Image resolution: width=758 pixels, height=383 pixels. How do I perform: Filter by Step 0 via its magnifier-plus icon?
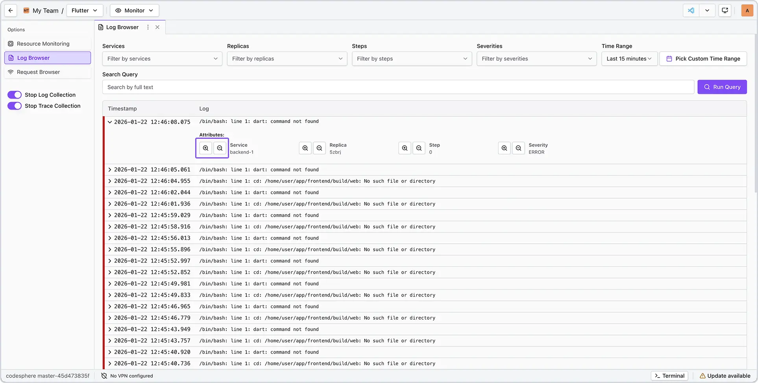405,148
